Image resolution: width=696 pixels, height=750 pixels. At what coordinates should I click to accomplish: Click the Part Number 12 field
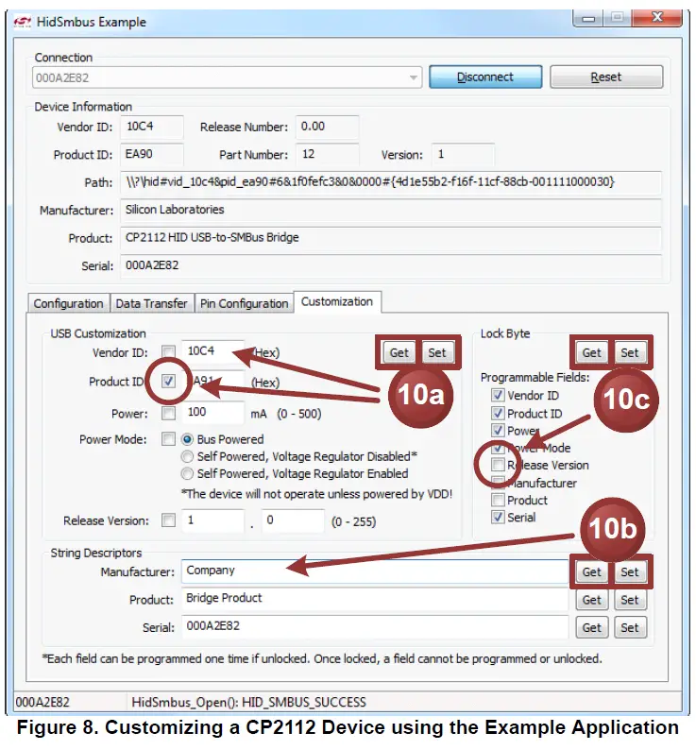[x=327, y=155]
